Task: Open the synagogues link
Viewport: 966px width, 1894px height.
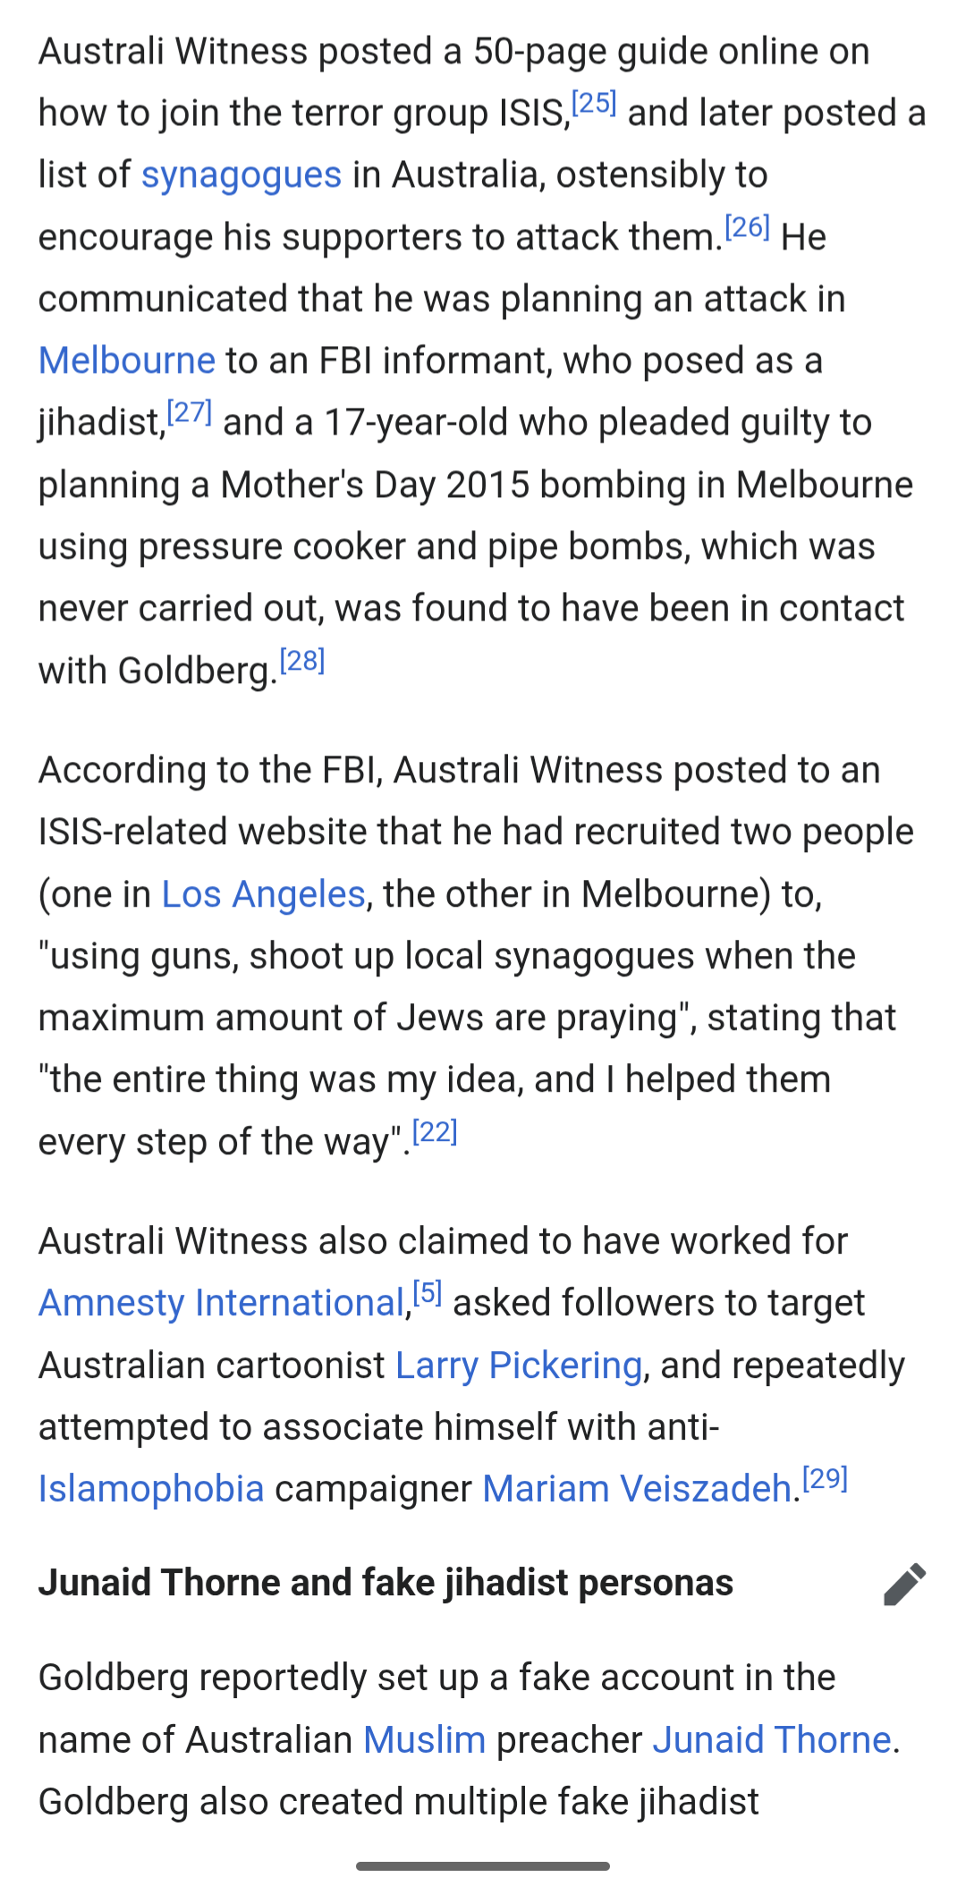Action: (241, 175)
